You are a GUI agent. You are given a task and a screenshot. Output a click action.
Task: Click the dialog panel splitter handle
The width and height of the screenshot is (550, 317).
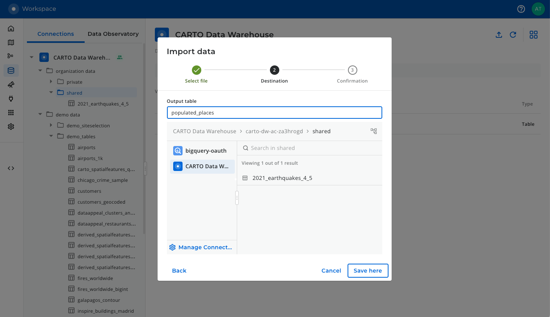pos(237,198)
